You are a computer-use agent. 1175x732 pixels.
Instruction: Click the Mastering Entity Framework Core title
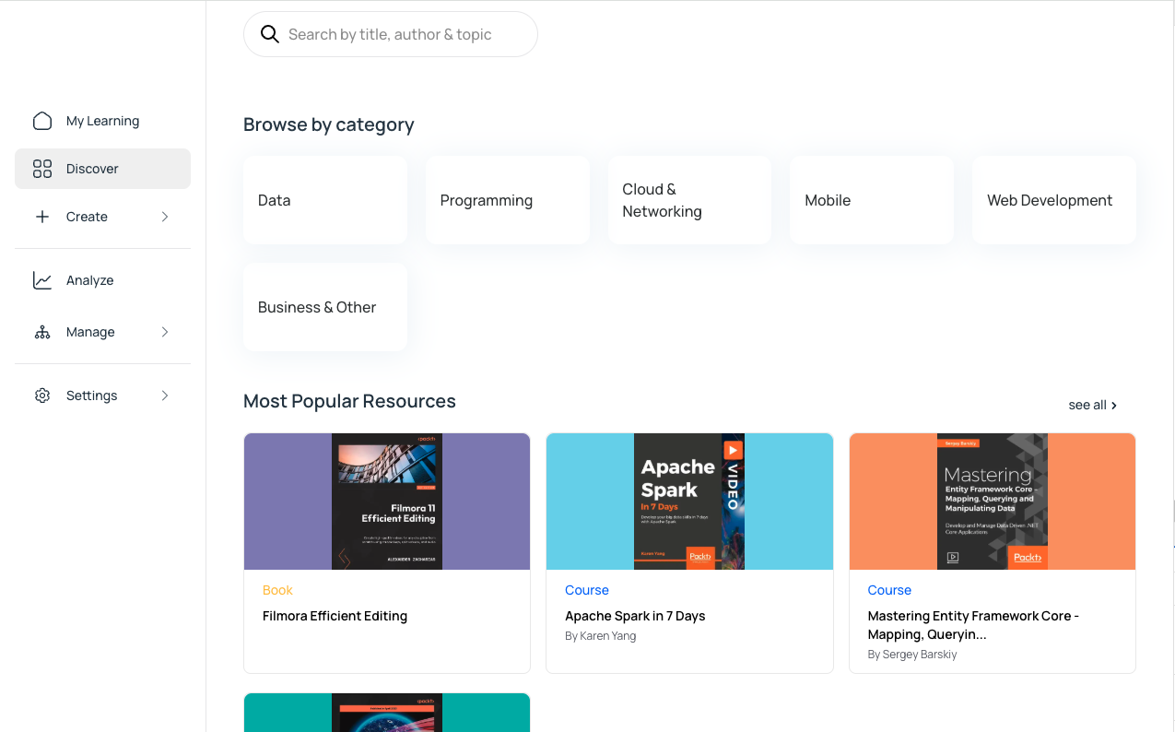(x=973, y=625)
